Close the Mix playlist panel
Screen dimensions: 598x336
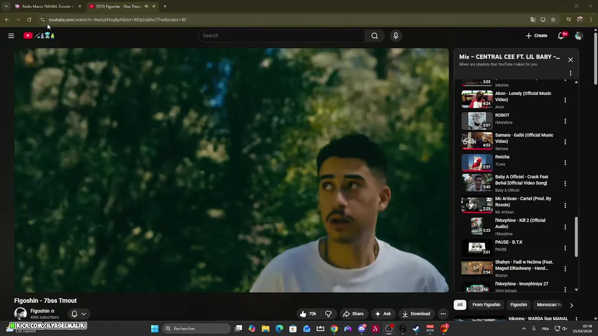pos(570,60)
